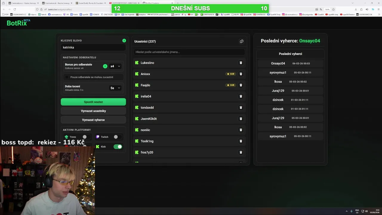The width and height of the screenshot is (382, 215).
Task: Open the 5s Doba toceni dropdown
Action: (115, 88)
